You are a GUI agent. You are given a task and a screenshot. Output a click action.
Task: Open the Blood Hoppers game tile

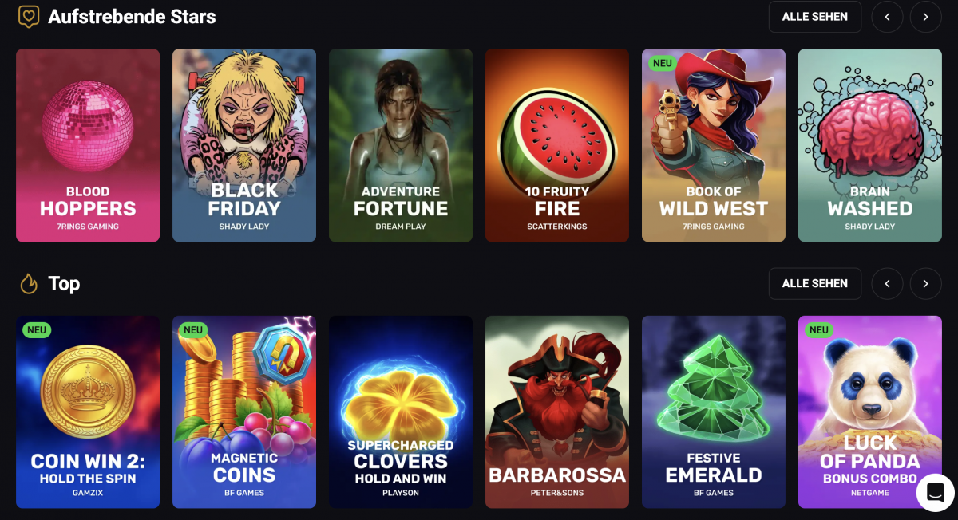pyautogui.click(x=88, y=145)
